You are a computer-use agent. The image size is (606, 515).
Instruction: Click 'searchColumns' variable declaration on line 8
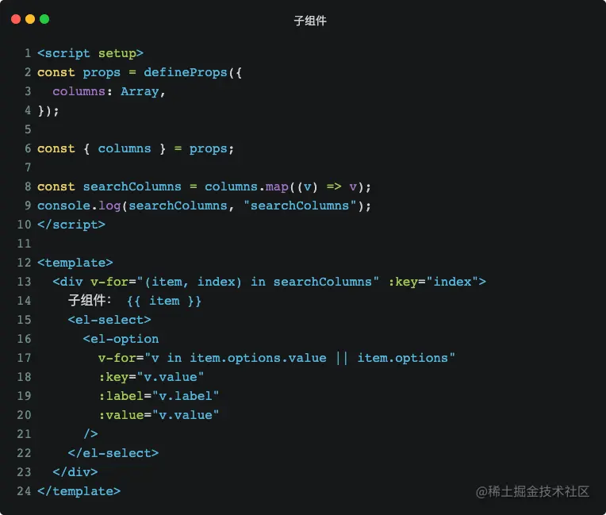click(x=132, y=186)
